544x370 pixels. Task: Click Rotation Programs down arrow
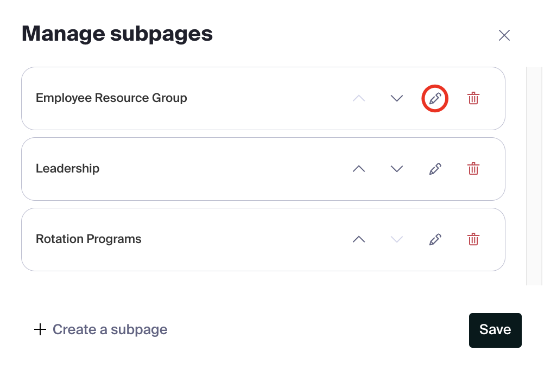[x=397, y=239]
